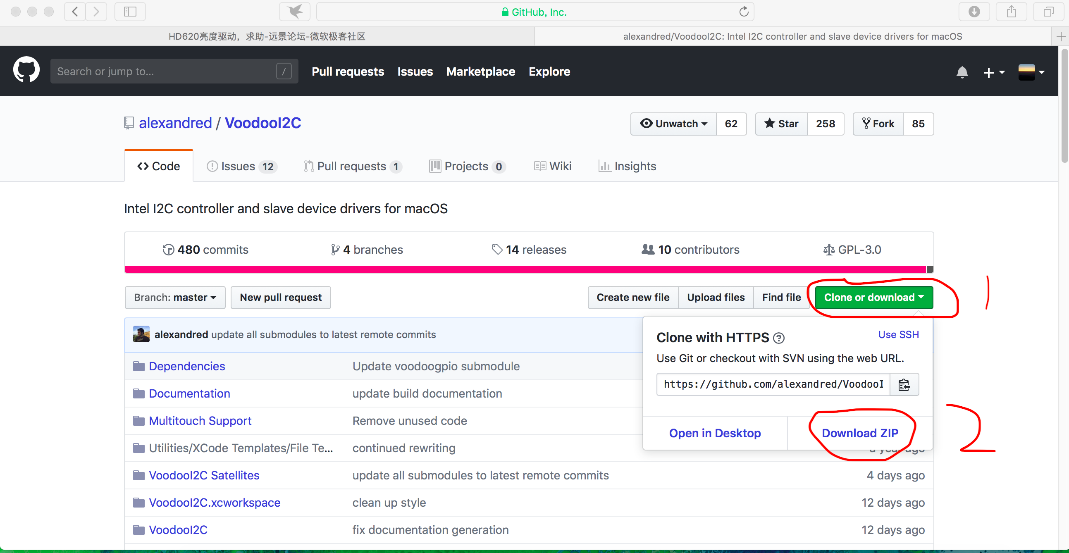Open the plus create-new menu
This screenshot has width=1069, height=553.
(993, 72)
